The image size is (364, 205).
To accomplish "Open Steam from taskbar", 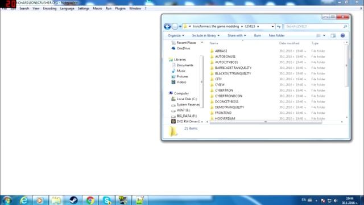I will tap(73, 200).
